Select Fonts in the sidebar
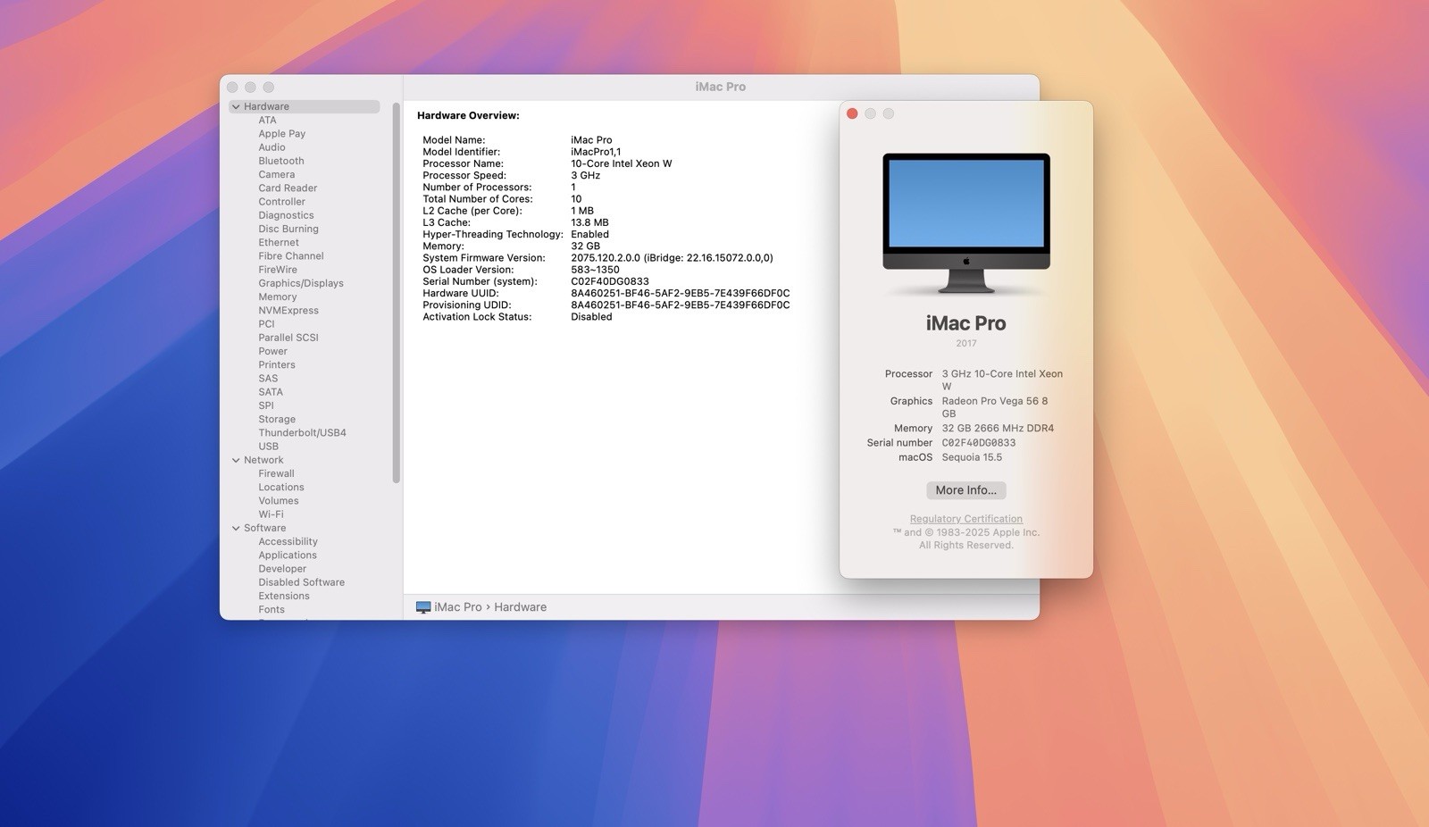 pos(272,609)
